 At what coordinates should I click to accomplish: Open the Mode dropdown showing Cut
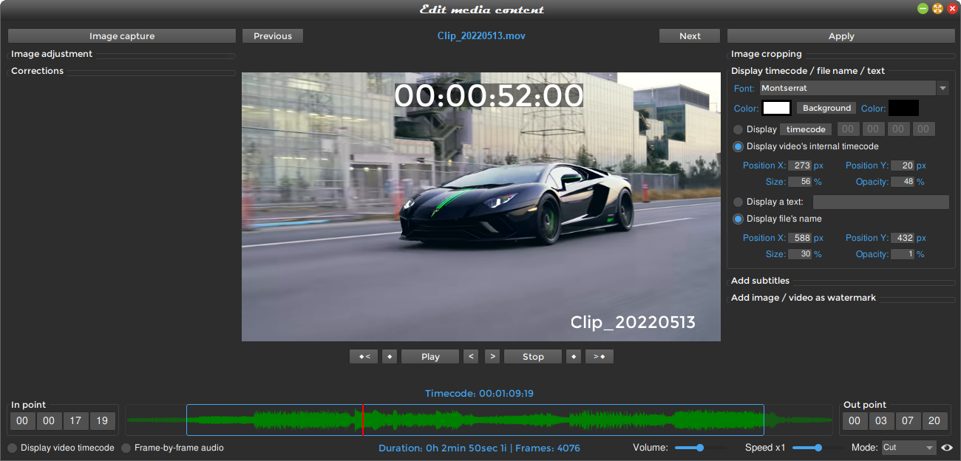909,447
